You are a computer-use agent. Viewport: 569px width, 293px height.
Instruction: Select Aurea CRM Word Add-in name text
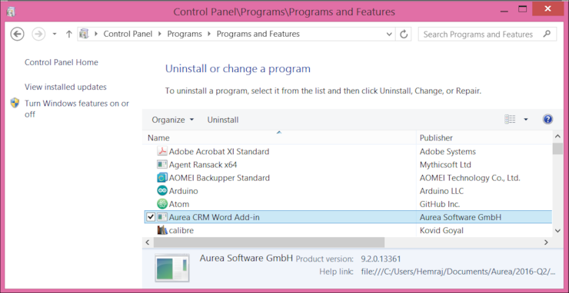click(214, 217)
